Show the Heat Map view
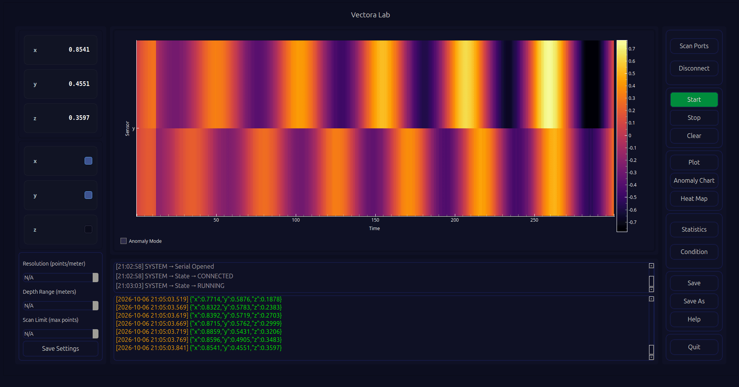The height and width of the screenshot is (387, 739). (694, 199)
